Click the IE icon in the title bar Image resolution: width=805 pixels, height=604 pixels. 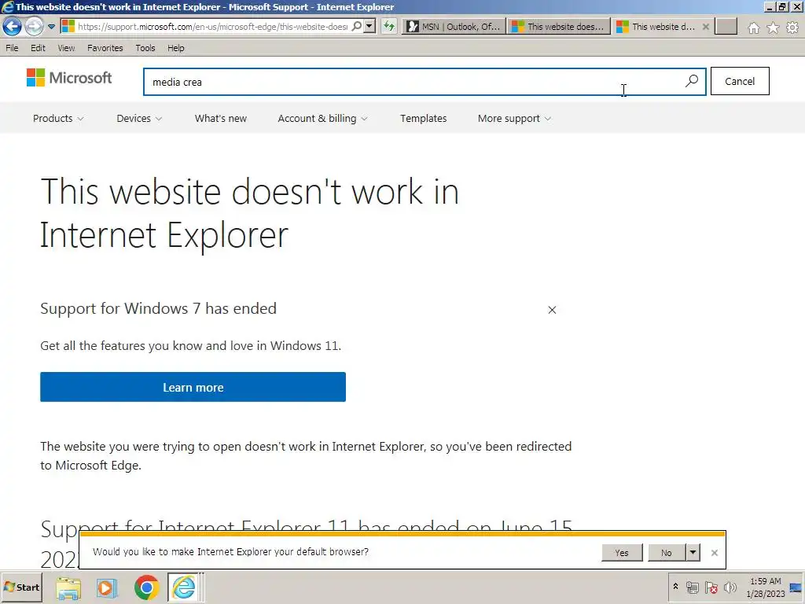[7, 6]
